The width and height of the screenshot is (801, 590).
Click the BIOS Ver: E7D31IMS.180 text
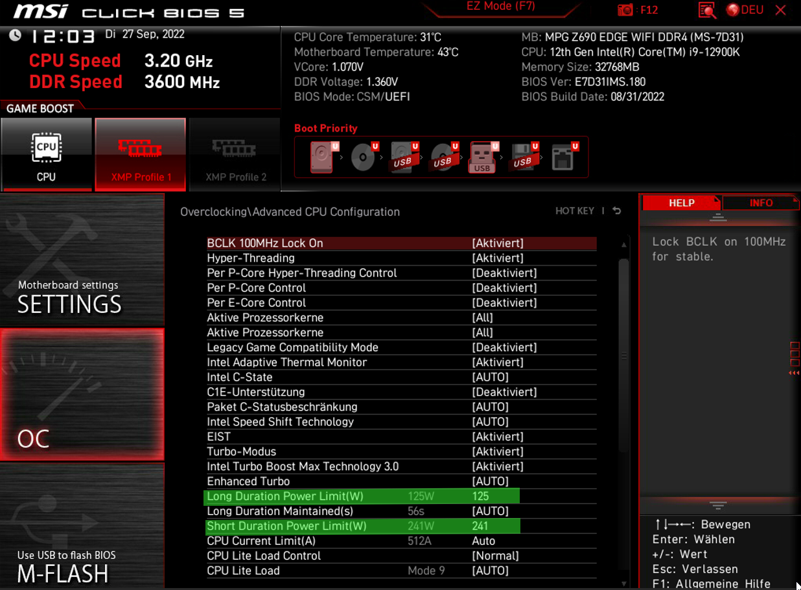583,82
